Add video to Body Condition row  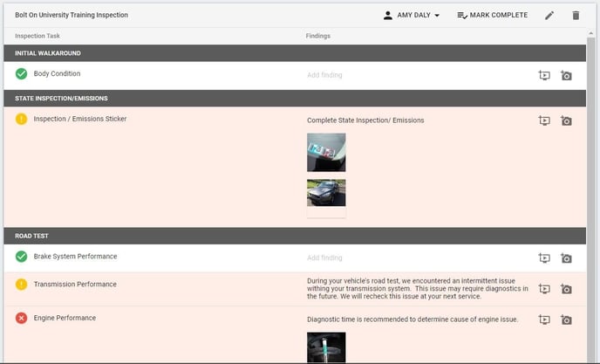[544, 75]
